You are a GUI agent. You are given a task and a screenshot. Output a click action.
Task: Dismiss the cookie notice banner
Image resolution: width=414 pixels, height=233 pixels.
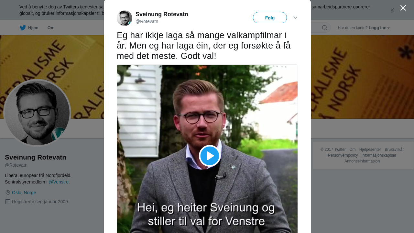point(392,10)
